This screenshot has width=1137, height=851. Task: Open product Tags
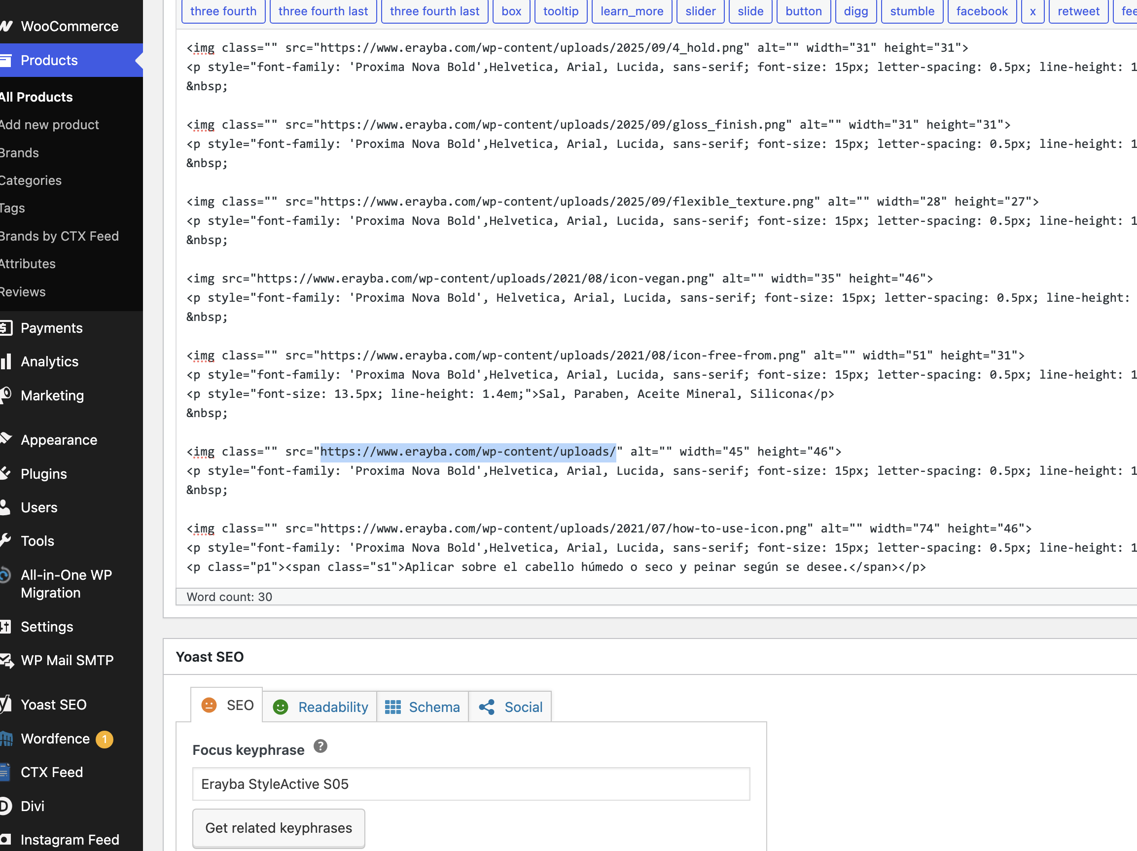point(12,208)
